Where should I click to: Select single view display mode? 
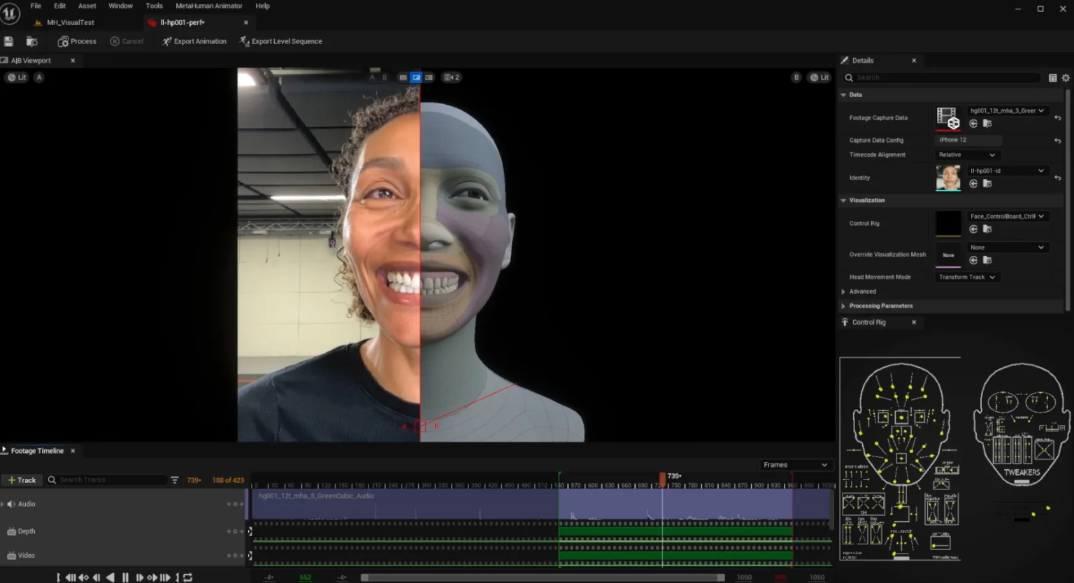coord(403,78)
